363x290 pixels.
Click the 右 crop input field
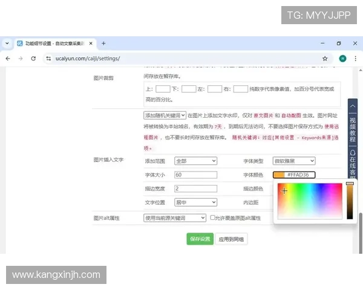[x=241, y=89]
